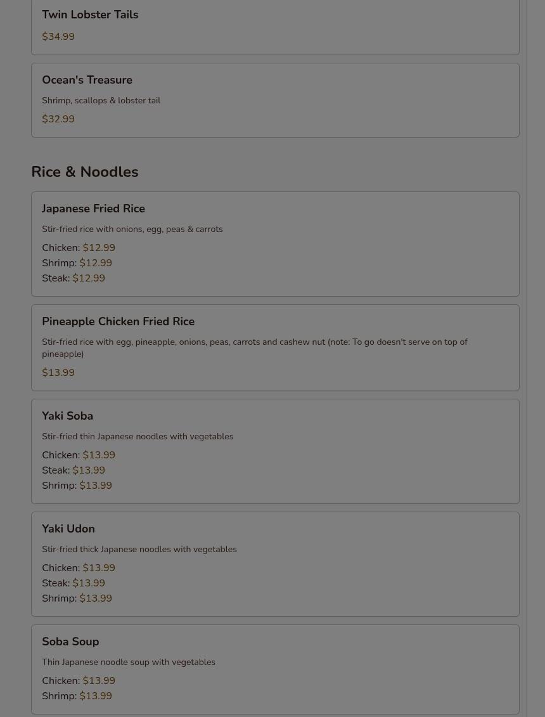Pick Shrimp option under Japanese Fried Rice
The height and width of the screenshot is (717, 545).
click(77, 263)
